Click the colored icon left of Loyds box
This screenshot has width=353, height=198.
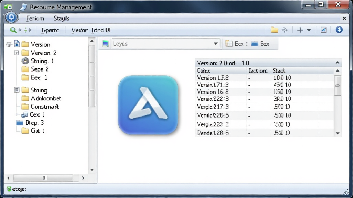click(105, 44)
